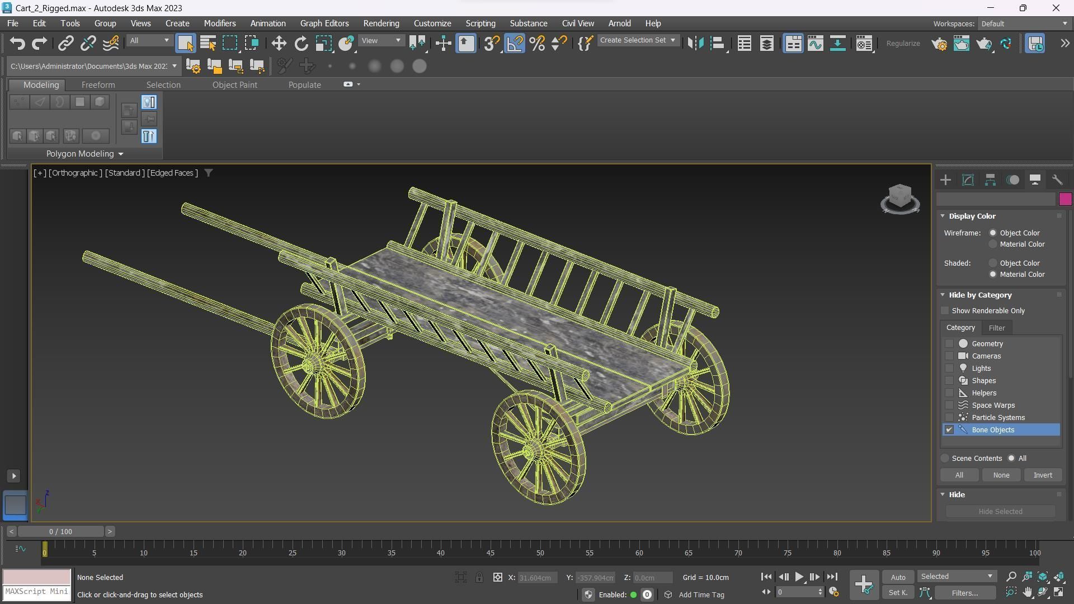Open the Workspaces Default dropdown
The image size is (1074, 604).
click(1024, 24)
